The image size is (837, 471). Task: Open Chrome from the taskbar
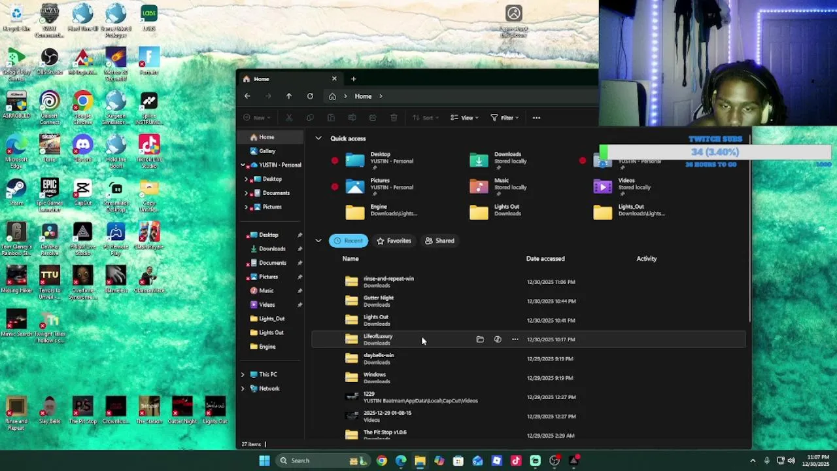(x=382, y=461)
